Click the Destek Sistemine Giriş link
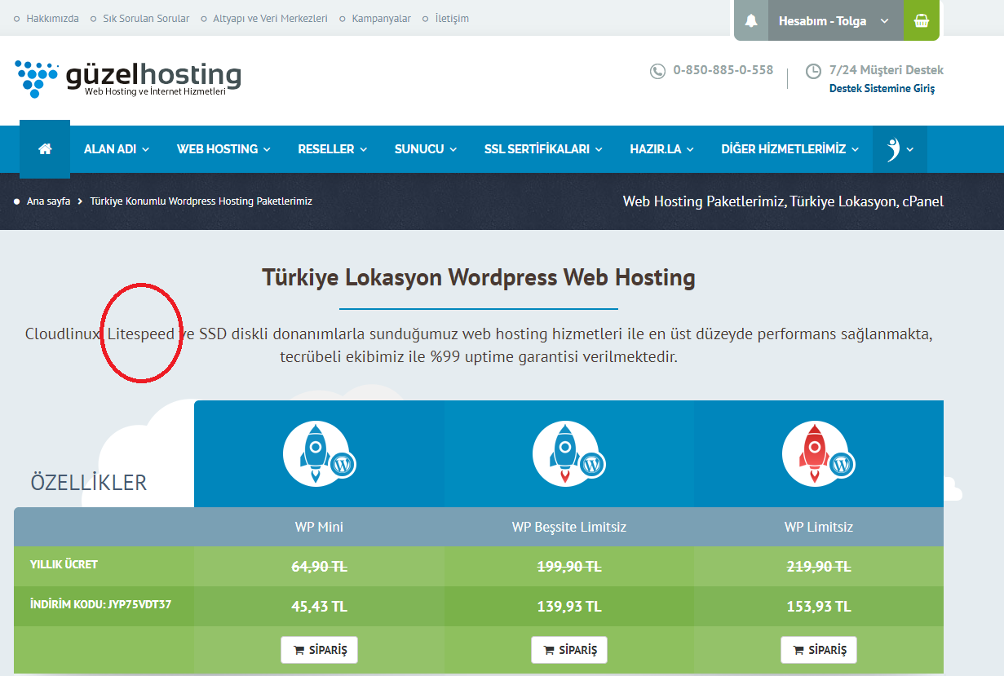 [x=882, y=88]
